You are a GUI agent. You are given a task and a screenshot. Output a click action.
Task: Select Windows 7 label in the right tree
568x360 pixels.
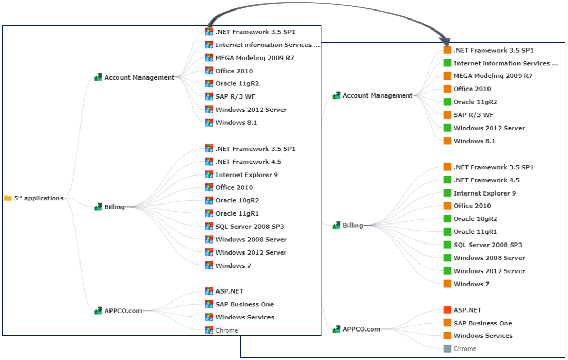[471, 284]
